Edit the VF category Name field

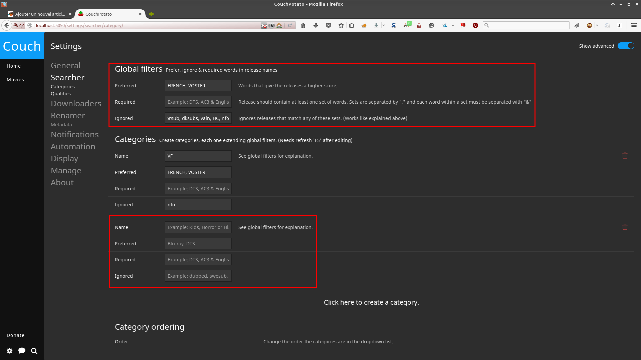pyautogui.click(x=198, y=156)
